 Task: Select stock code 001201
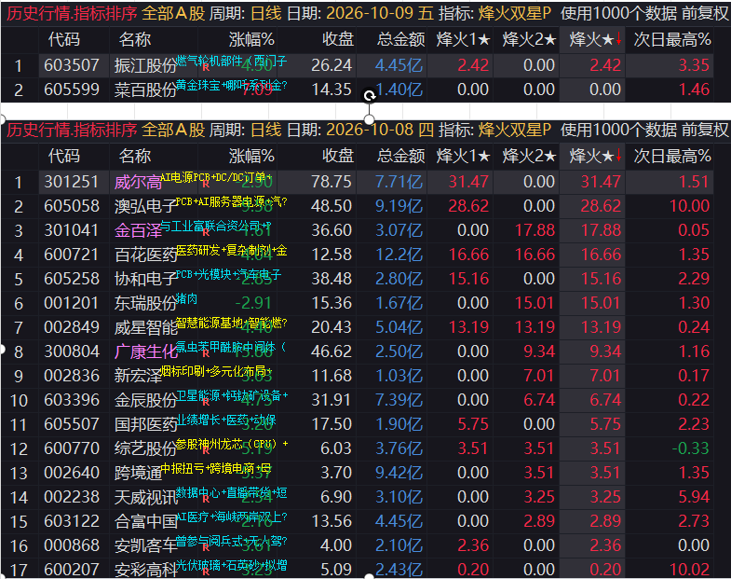(x=72, y=303)
